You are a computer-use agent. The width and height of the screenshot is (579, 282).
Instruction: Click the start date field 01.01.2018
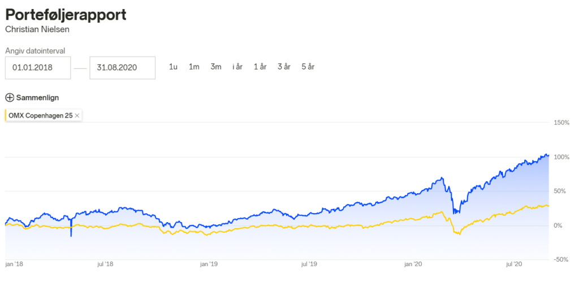tap(38, 68)
